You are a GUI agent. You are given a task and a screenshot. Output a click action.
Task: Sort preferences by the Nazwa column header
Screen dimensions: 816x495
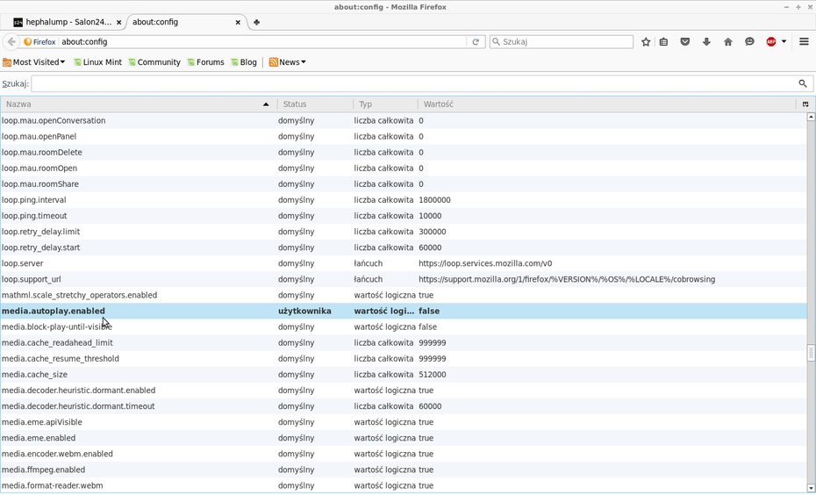tap(132, 104)
